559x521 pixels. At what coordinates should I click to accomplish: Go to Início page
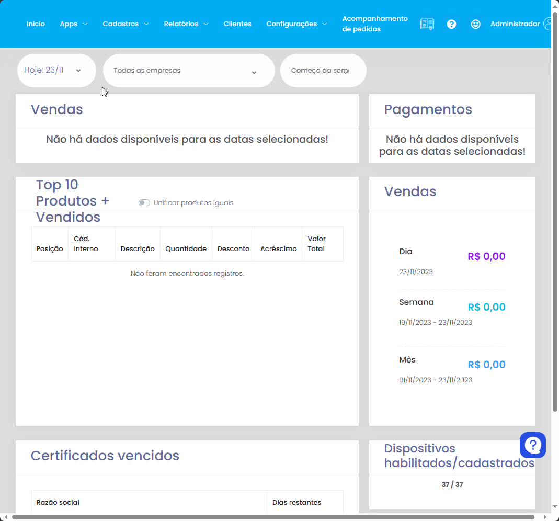click(36, 24)
